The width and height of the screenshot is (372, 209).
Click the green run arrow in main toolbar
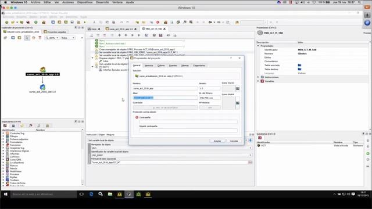click(85, 22)
